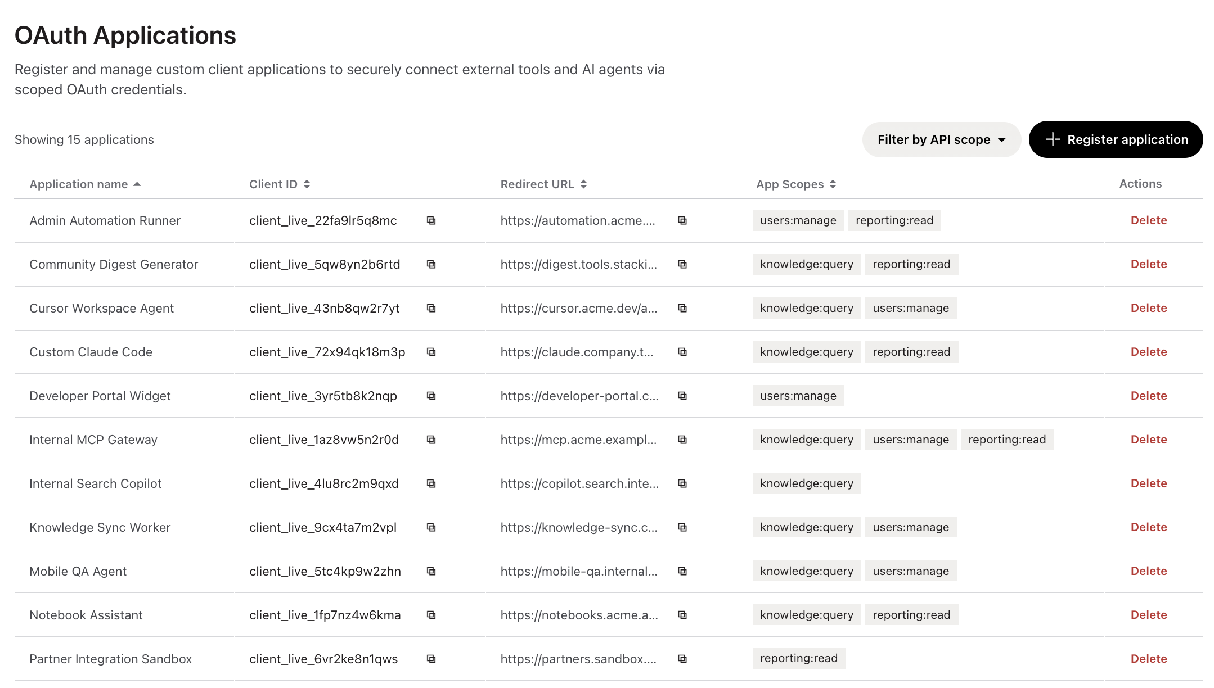Copy Mobile QA Agent client ID
The height and width of the screenshot is (688, 1214).
click(431, 571)
